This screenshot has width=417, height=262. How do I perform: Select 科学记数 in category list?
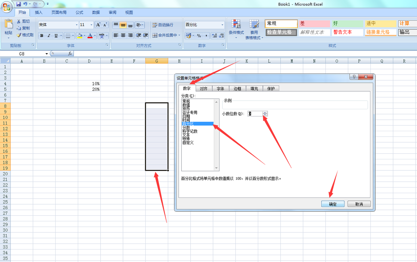(x=190, y=131)
